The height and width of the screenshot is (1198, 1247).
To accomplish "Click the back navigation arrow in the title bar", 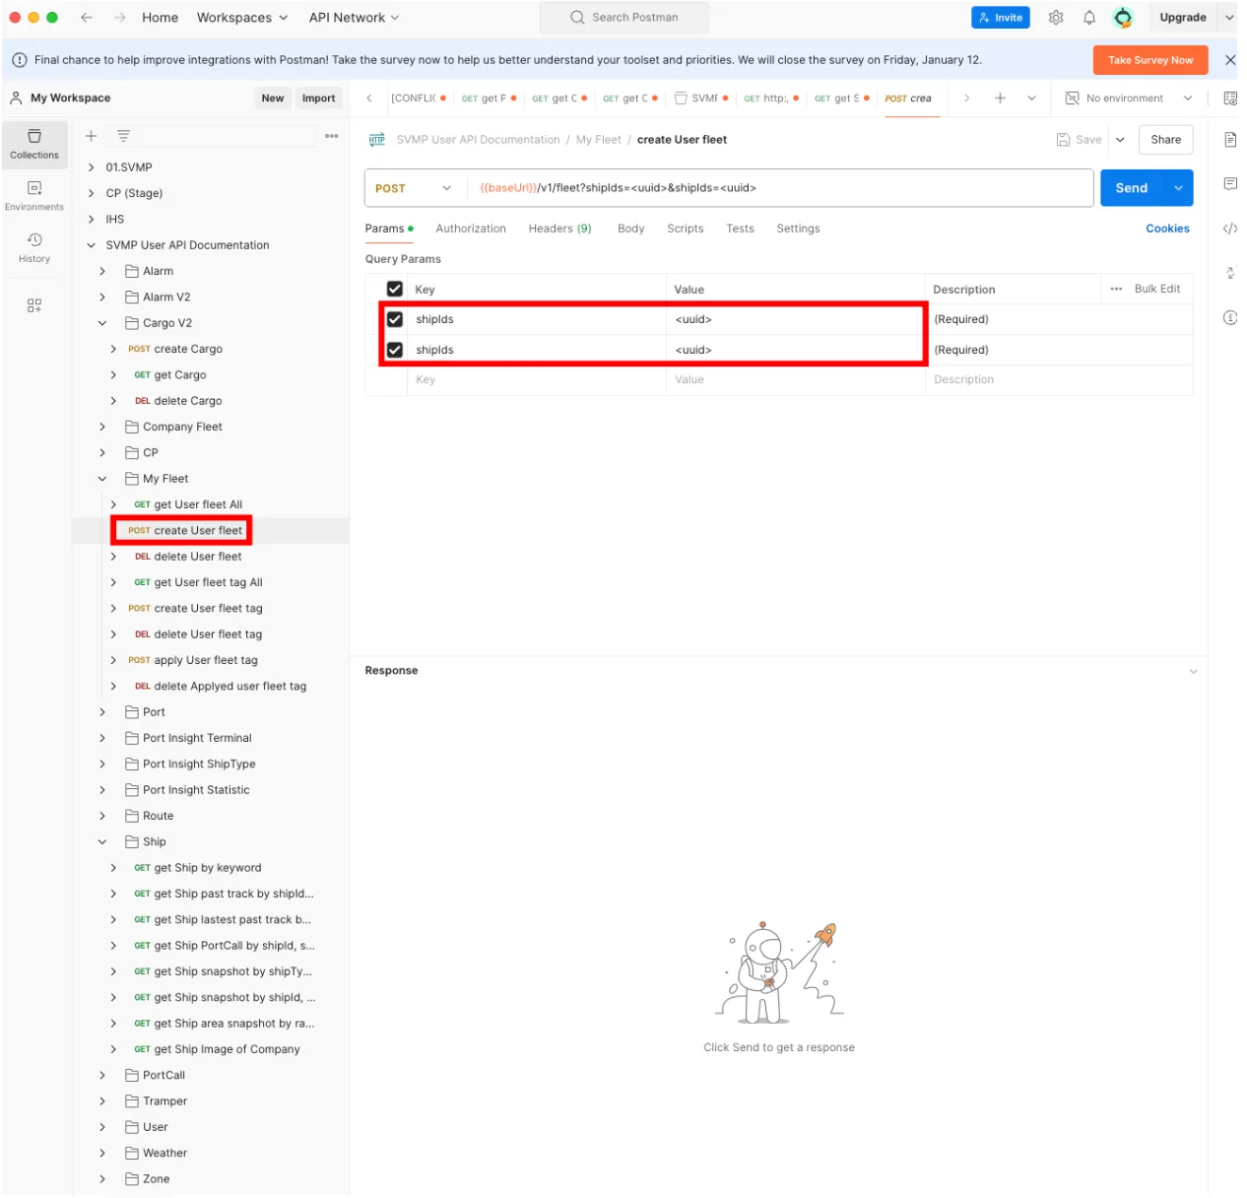I will point(87,18).
